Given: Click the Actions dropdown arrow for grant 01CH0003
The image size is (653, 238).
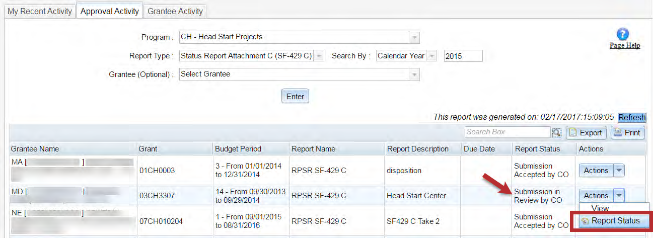Looking at the screenshot, I should tap(619, 171).
